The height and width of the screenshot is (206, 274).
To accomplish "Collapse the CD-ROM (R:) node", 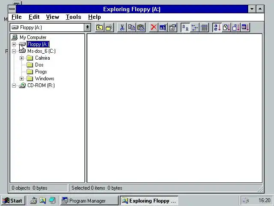I will pyautogui.click(x=14, y=85).
